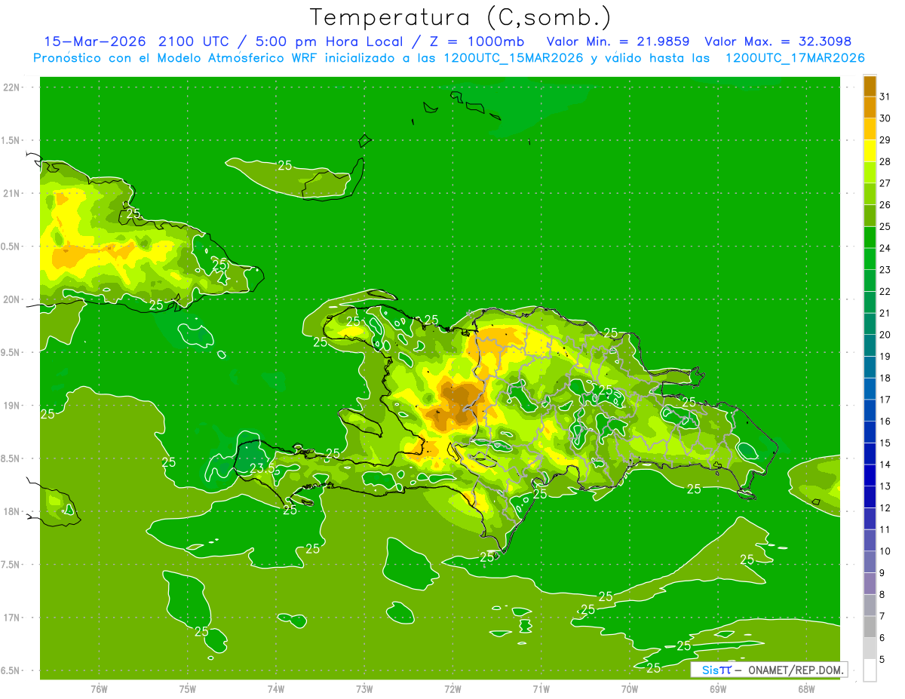This screenshot has height=699, width=905.
Task: Click the '22N' latitude axis label
Action: pos(11,87)
